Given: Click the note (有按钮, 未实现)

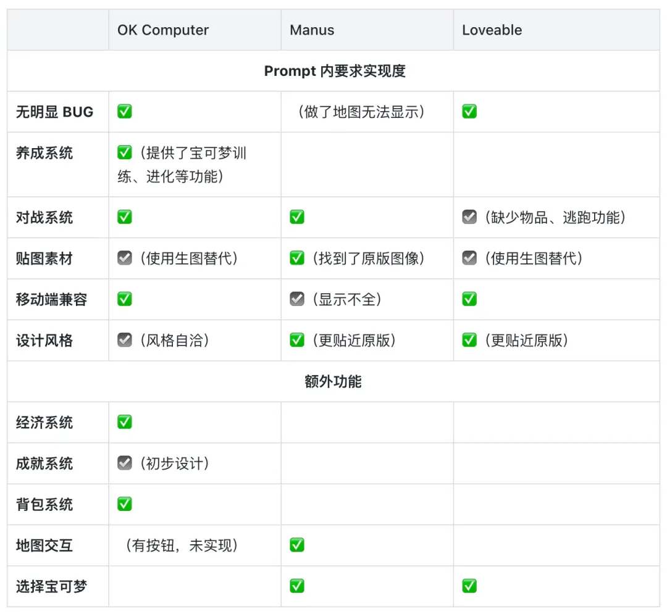Looking at the screenshot, I should [182, 545].
